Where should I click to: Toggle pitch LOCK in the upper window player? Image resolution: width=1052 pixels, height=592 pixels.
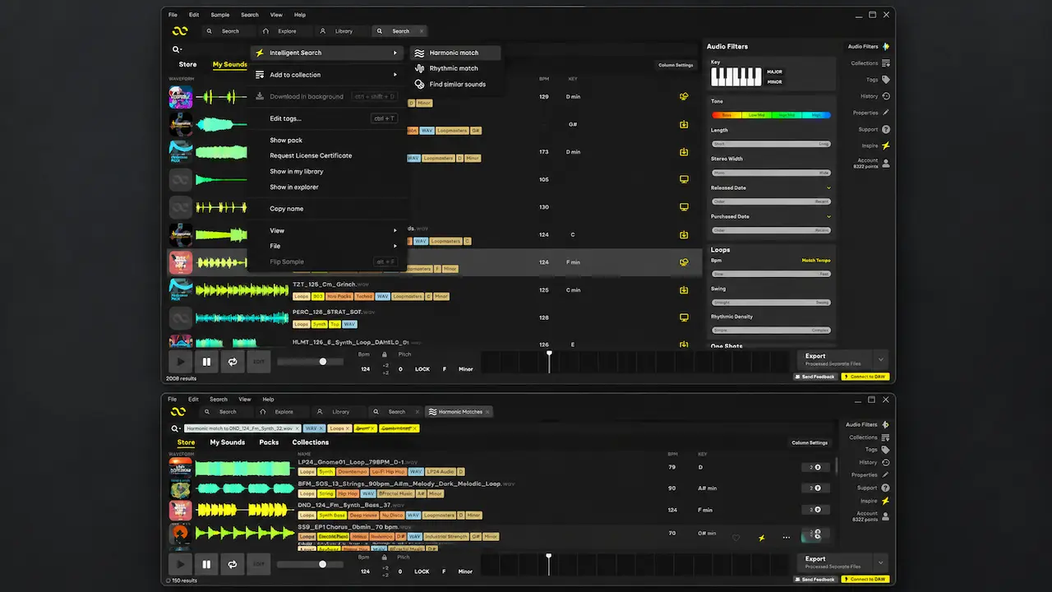(422, 369)
